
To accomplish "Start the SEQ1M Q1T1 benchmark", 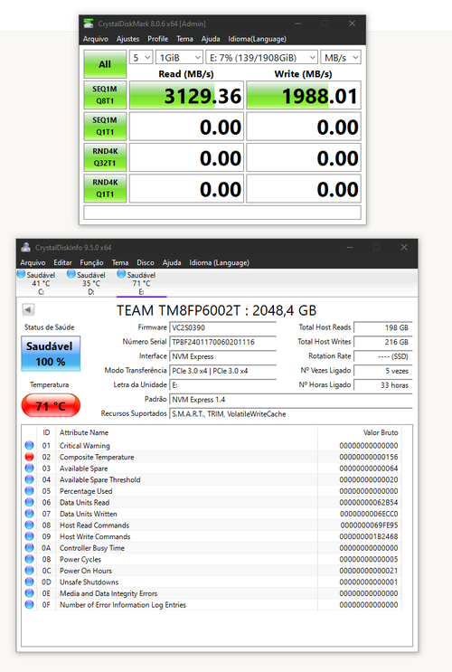I will [105, 126].
